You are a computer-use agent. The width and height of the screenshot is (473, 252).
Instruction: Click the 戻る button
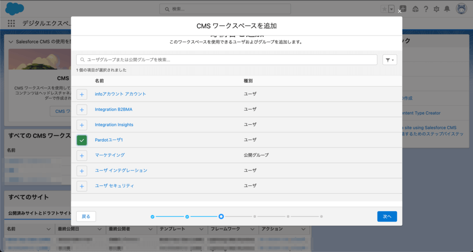coord(86,216)
